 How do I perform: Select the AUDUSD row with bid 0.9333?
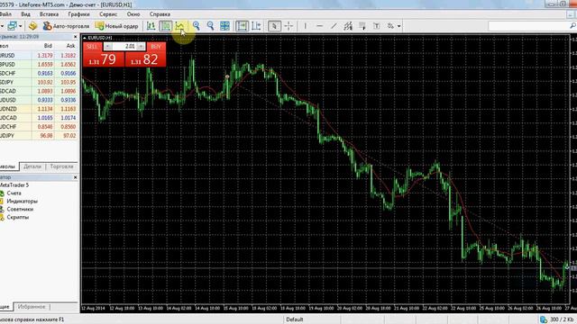point(39,100)
